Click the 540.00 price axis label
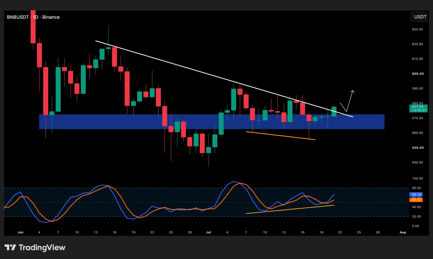This screenshot has height=259, width=433. point(417,162)
